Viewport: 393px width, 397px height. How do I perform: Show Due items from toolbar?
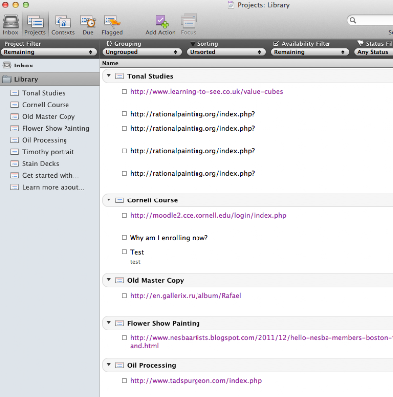click(x=88, y=25)
